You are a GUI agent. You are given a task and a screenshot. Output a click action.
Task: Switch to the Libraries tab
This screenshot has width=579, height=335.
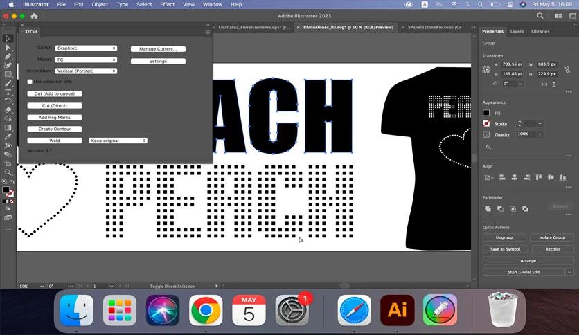[x=540, y=32]
